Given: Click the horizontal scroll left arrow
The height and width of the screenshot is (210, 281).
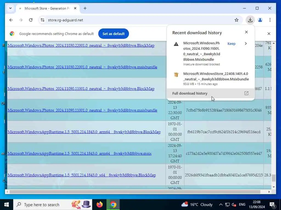Looking at the screenshot, I should coord(7,192).
